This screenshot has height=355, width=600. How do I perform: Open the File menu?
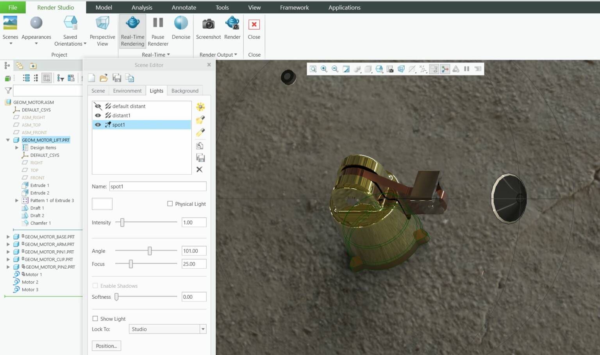[13, 7]
